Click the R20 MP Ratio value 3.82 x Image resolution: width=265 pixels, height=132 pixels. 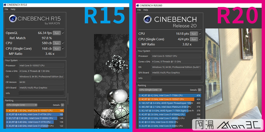[187, 44]
